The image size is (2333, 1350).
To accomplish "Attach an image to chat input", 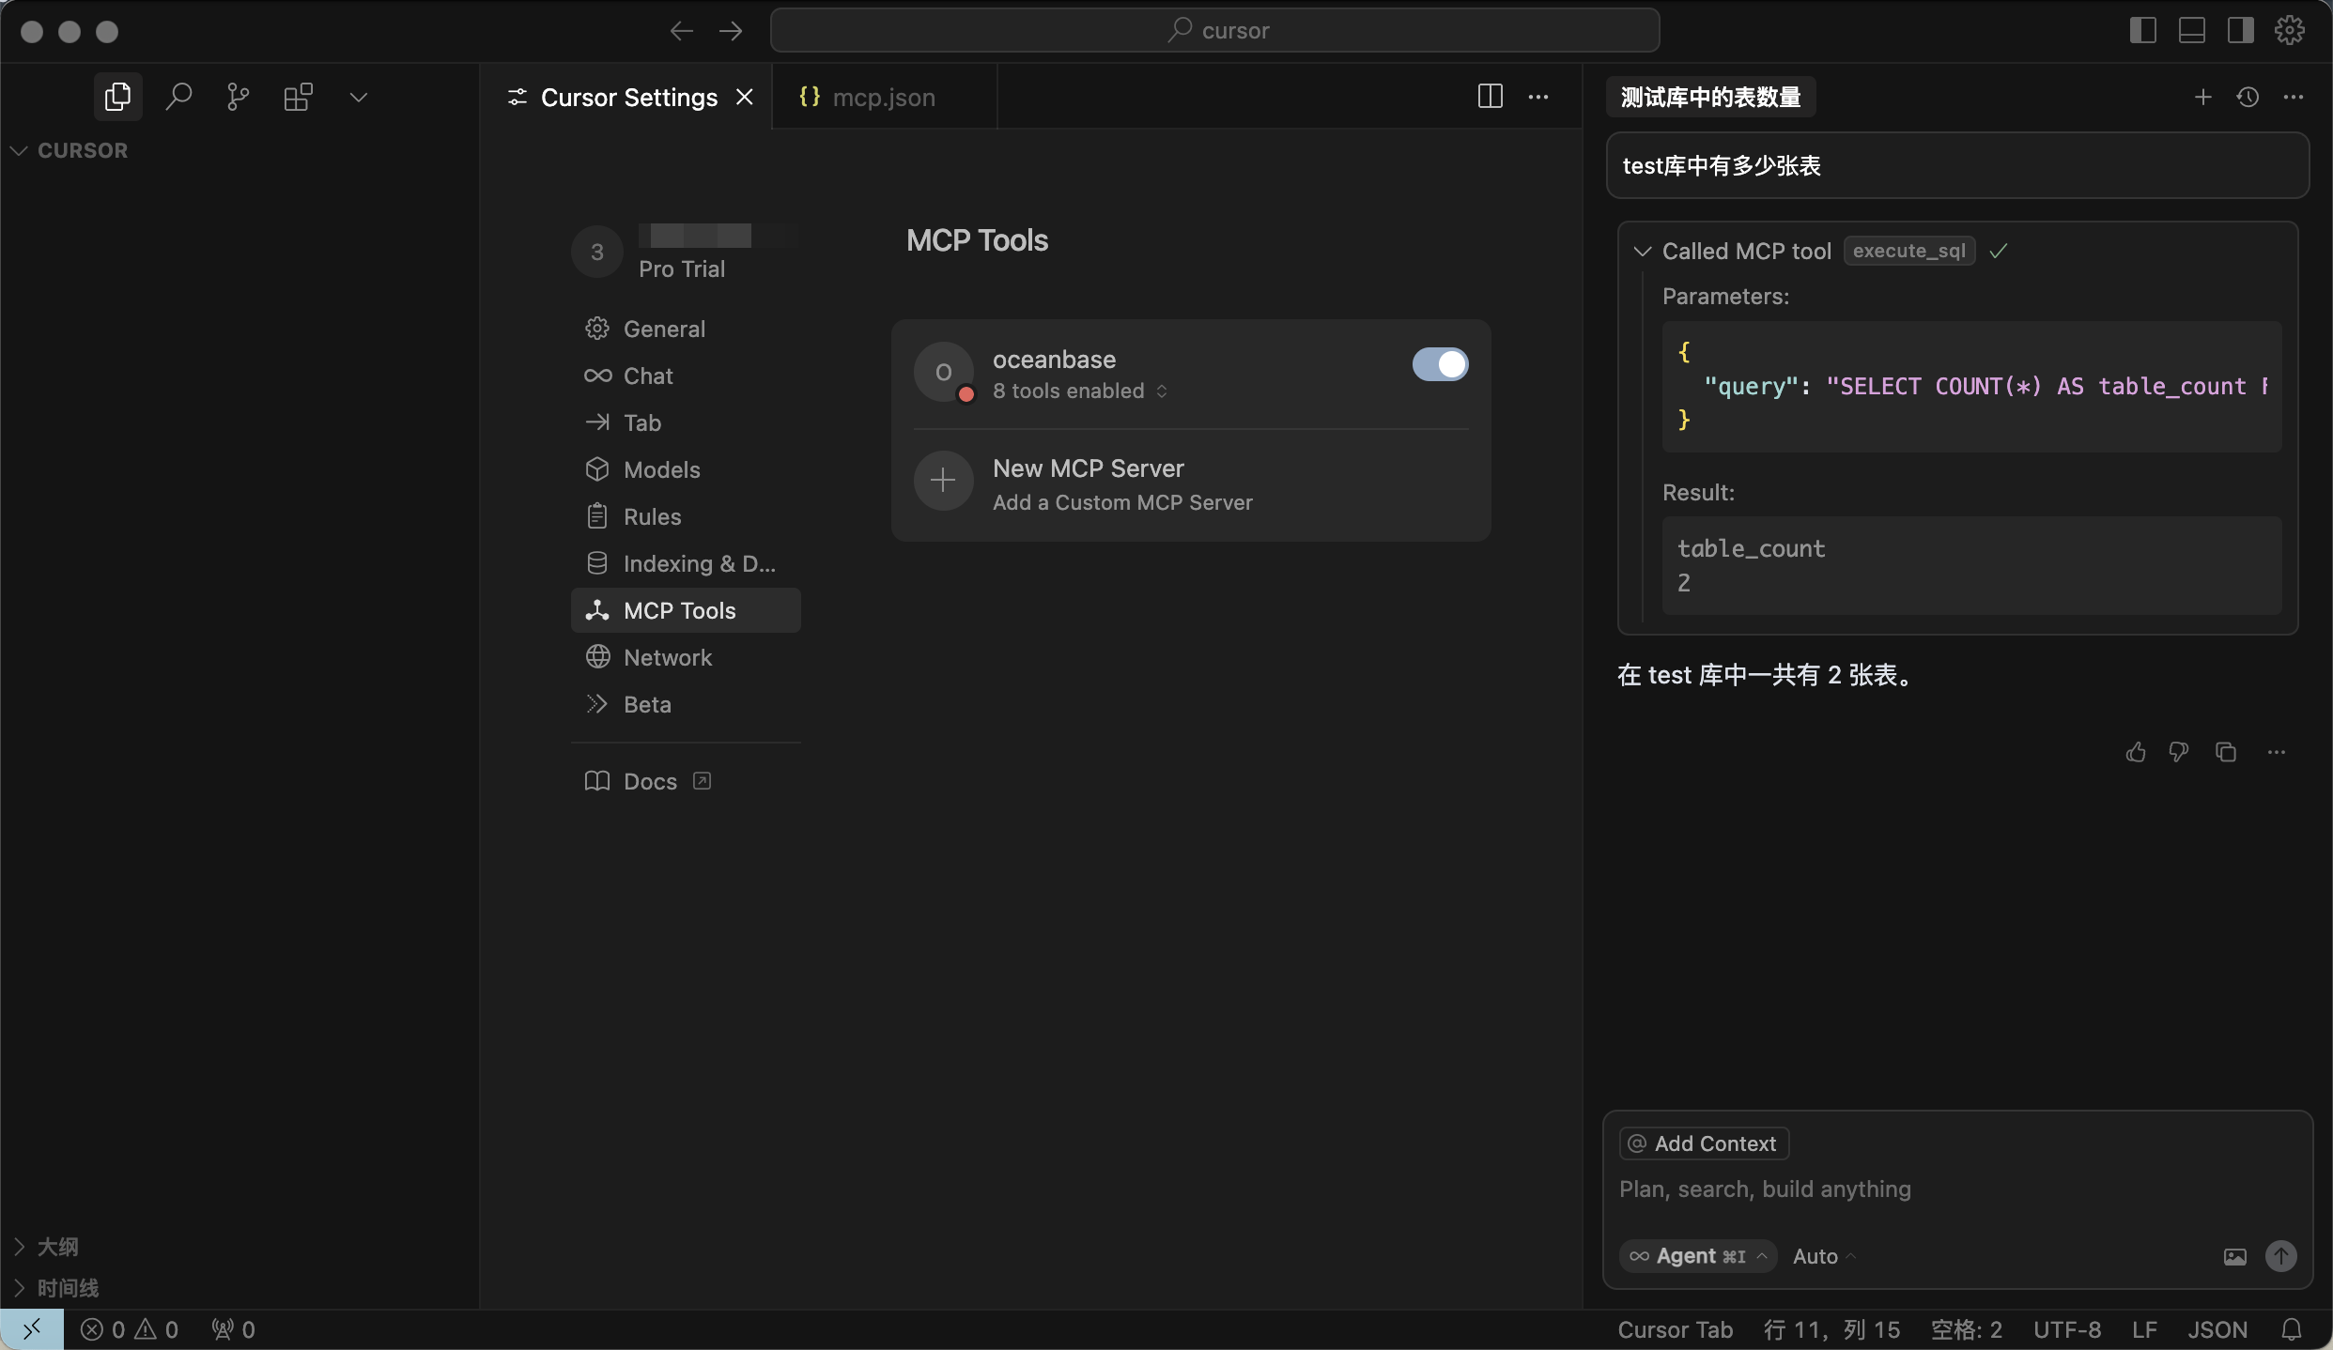I will pos(2234,1256).
